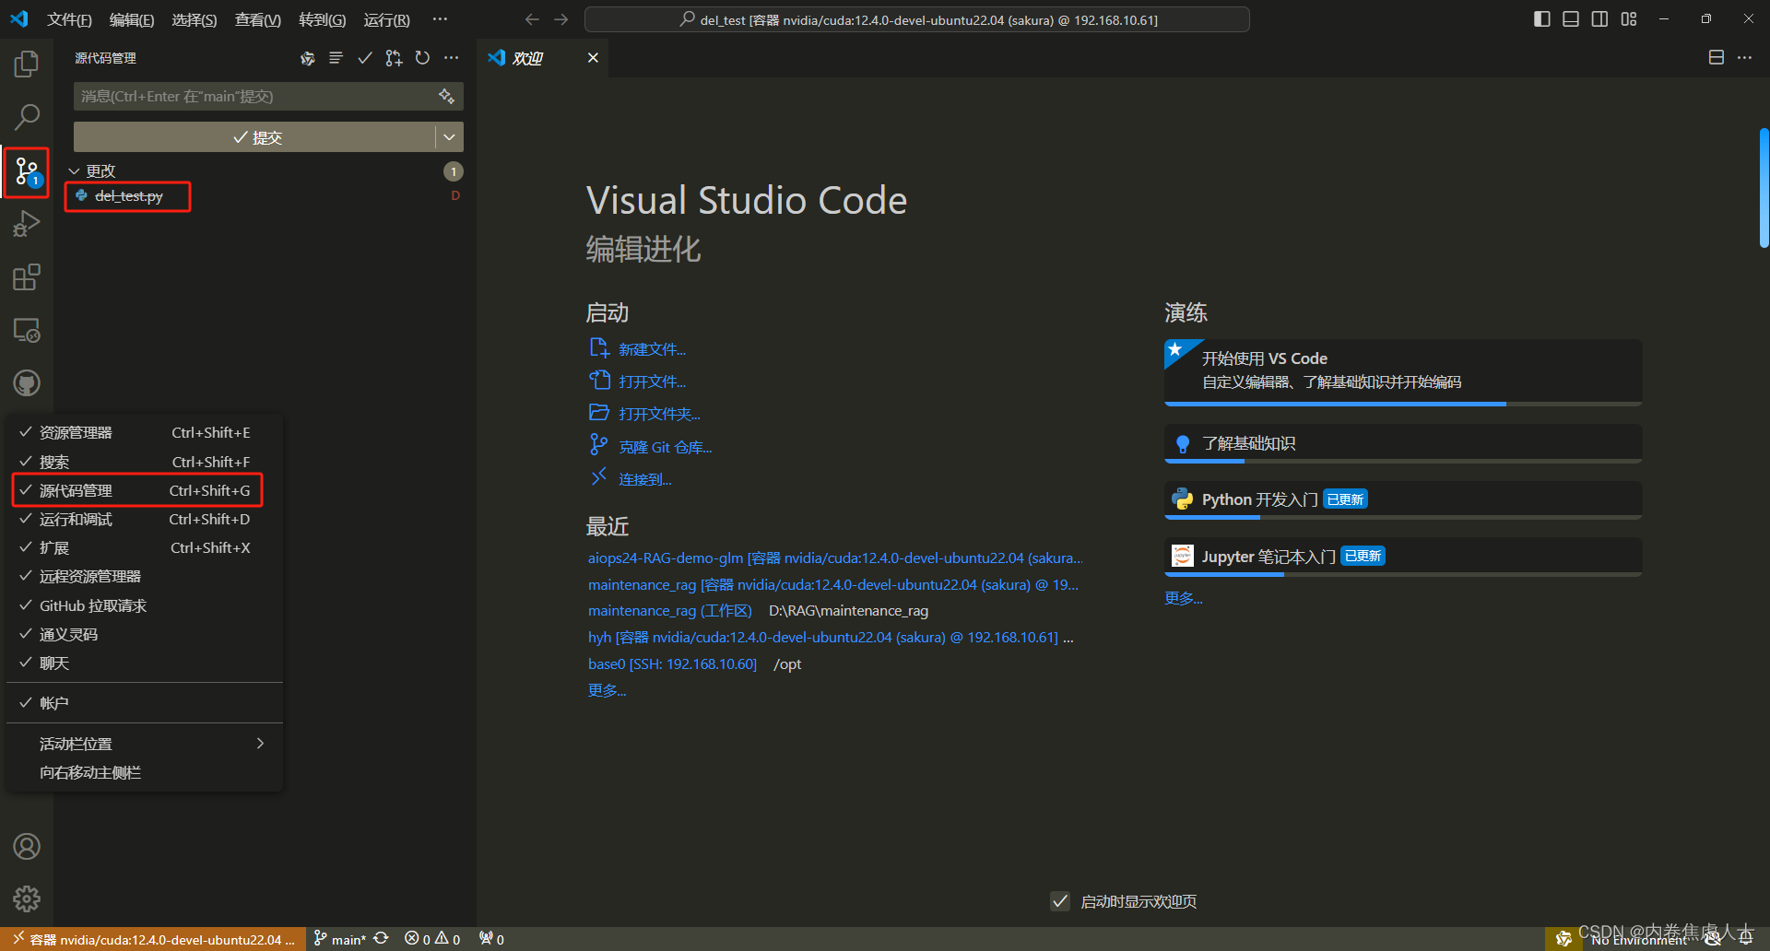Click the Tongyi Lingma icon in source control header
Viewport: 1770px width, 951px height.
click(x=308, y=58)
